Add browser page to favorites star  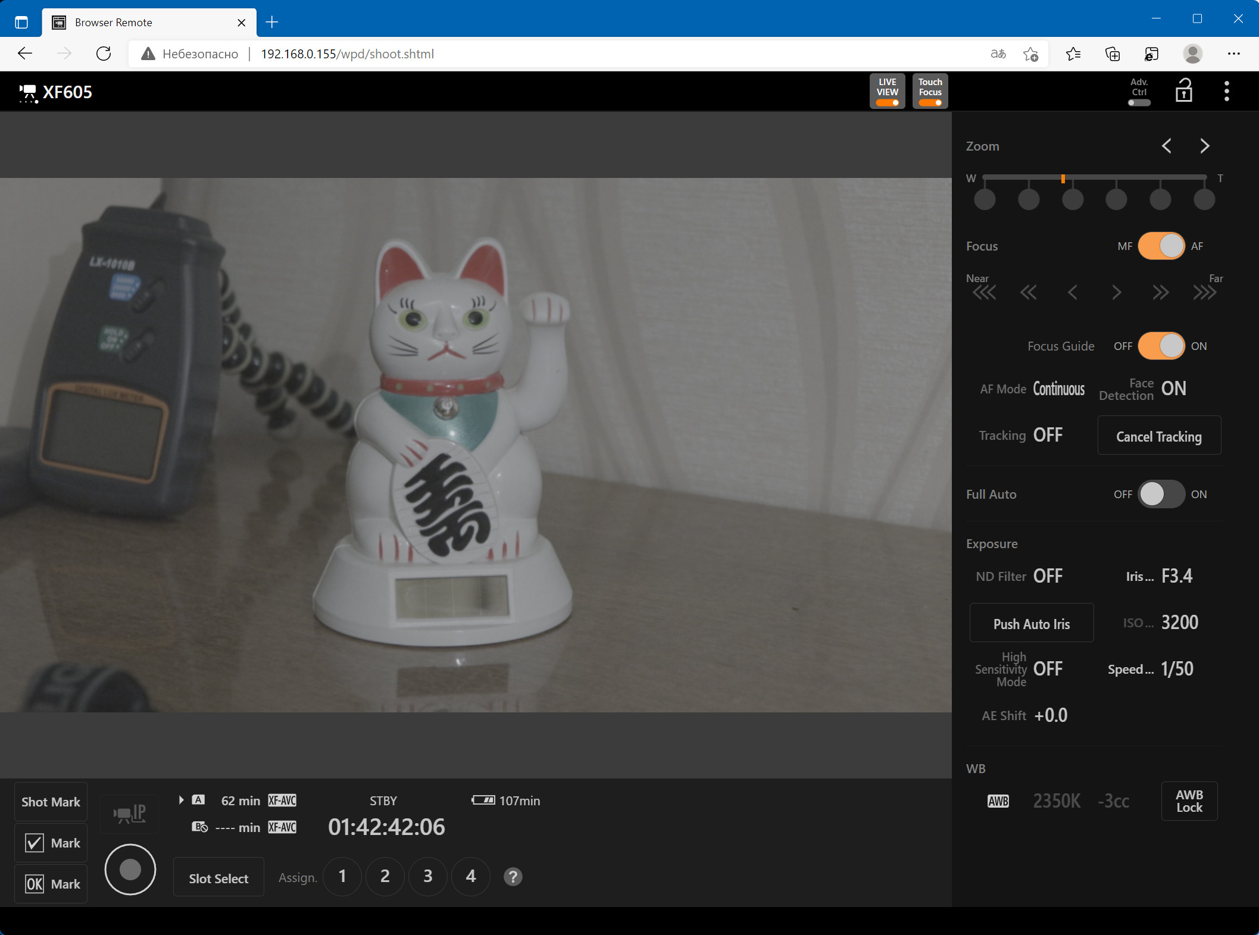[1030, 54]
